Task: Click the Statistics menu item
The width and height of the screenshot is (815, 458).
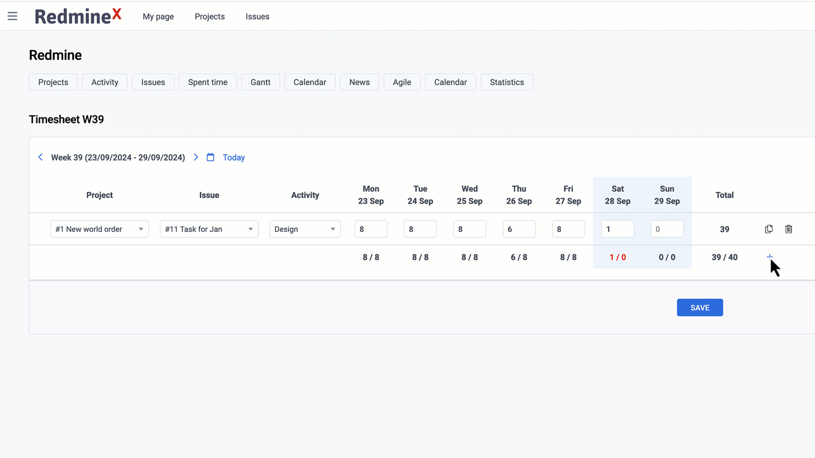Action: (506, 82)
